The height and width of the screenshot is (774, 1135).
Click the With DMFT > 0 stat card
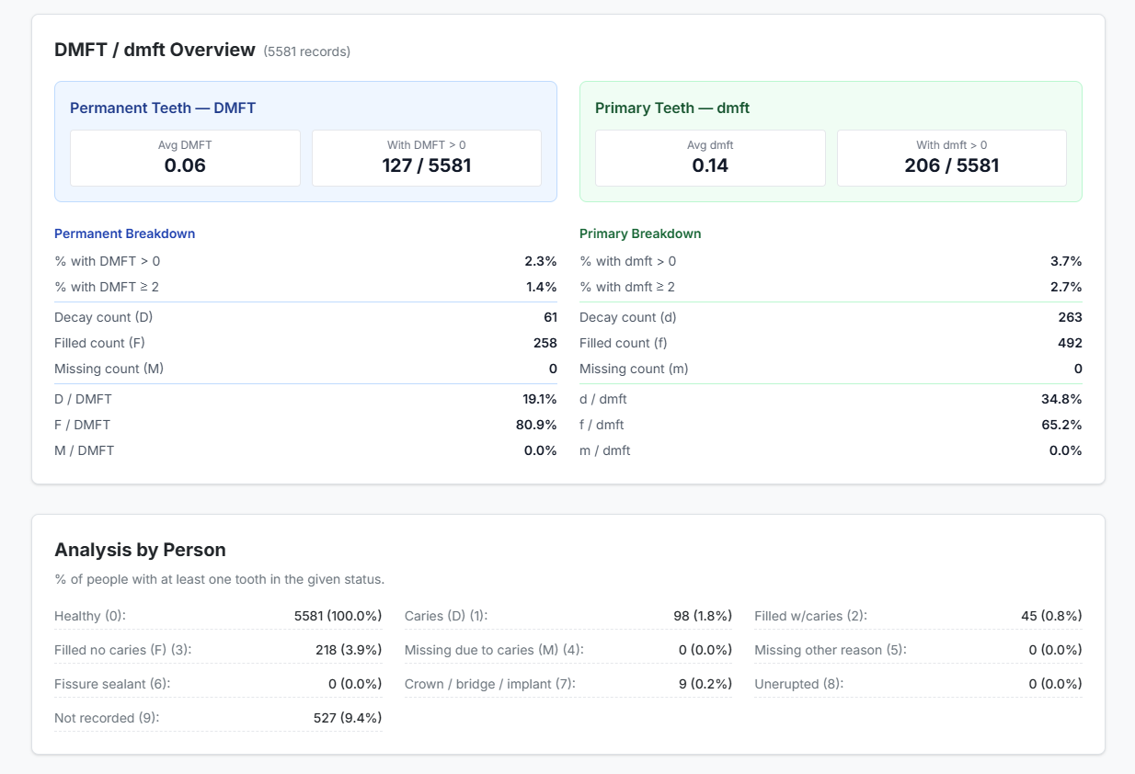(426, 158)
